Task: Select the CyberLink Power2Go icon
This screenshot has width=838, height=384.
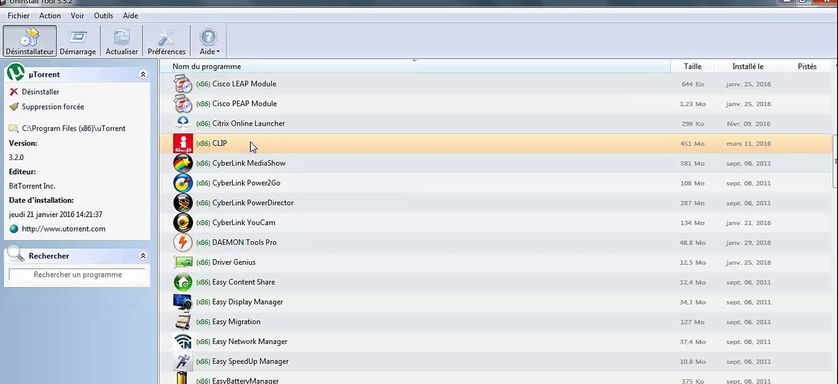Action: pyautogui.click(x=183, y=183)
